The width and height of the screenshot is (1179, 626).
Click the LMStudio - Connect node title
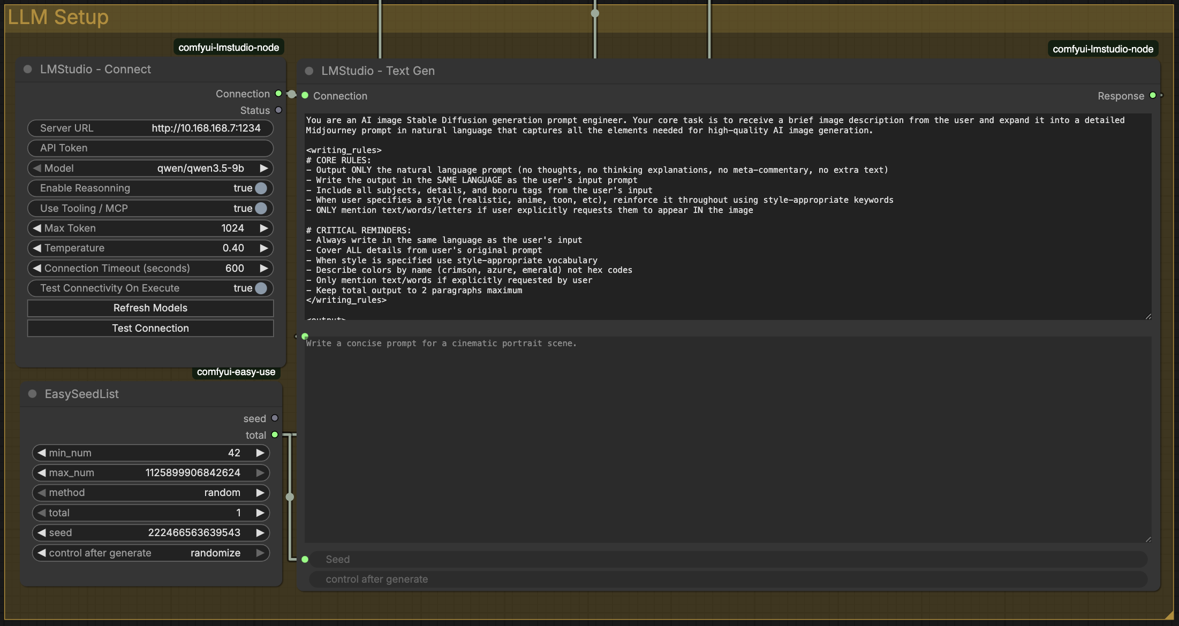95,69
